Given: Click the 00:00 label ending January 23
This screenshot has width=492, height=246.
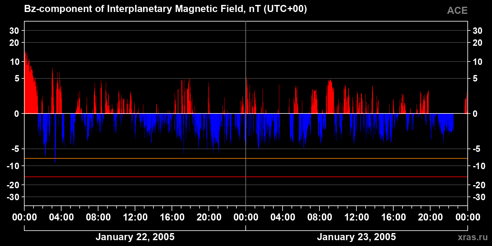Looking at the screenshot, I should click(468, 217).
